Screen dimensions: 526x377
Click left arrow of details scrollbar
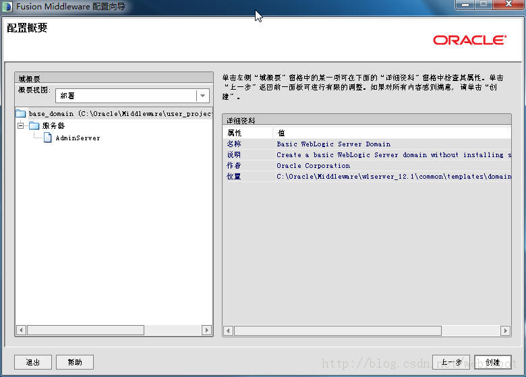click(x=229, y=331)
